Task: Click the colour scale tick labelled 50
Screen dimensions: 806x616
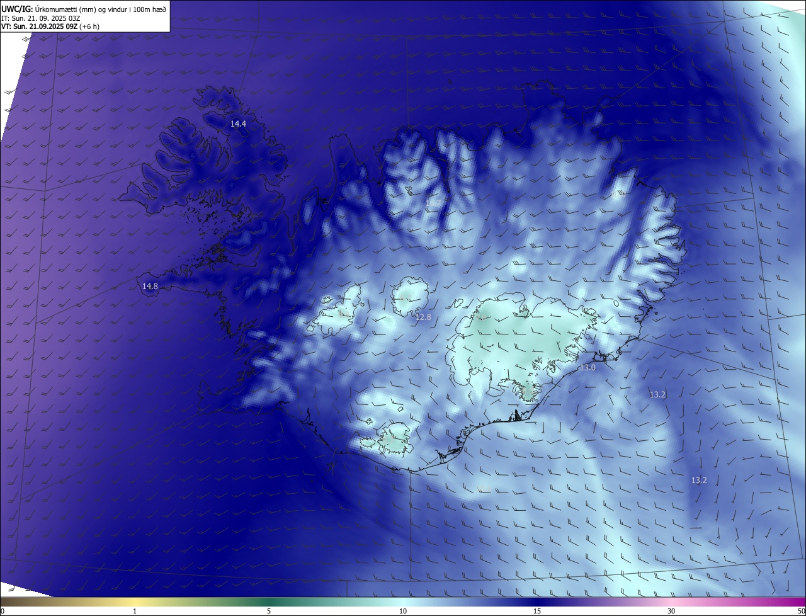Action: (801, 611)
